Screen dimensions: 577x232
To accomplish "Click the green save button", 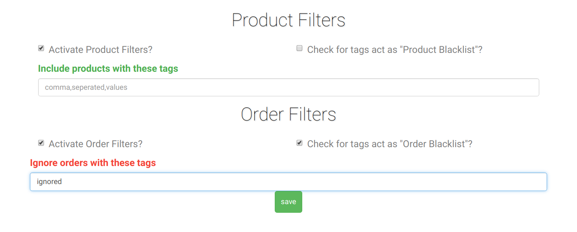I will 288,202.
